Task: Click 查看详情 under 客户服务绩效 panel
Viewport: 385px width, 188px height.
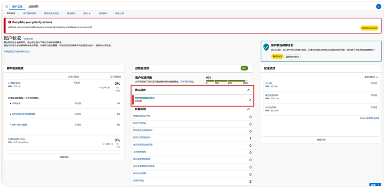Action: coord(64,157)
